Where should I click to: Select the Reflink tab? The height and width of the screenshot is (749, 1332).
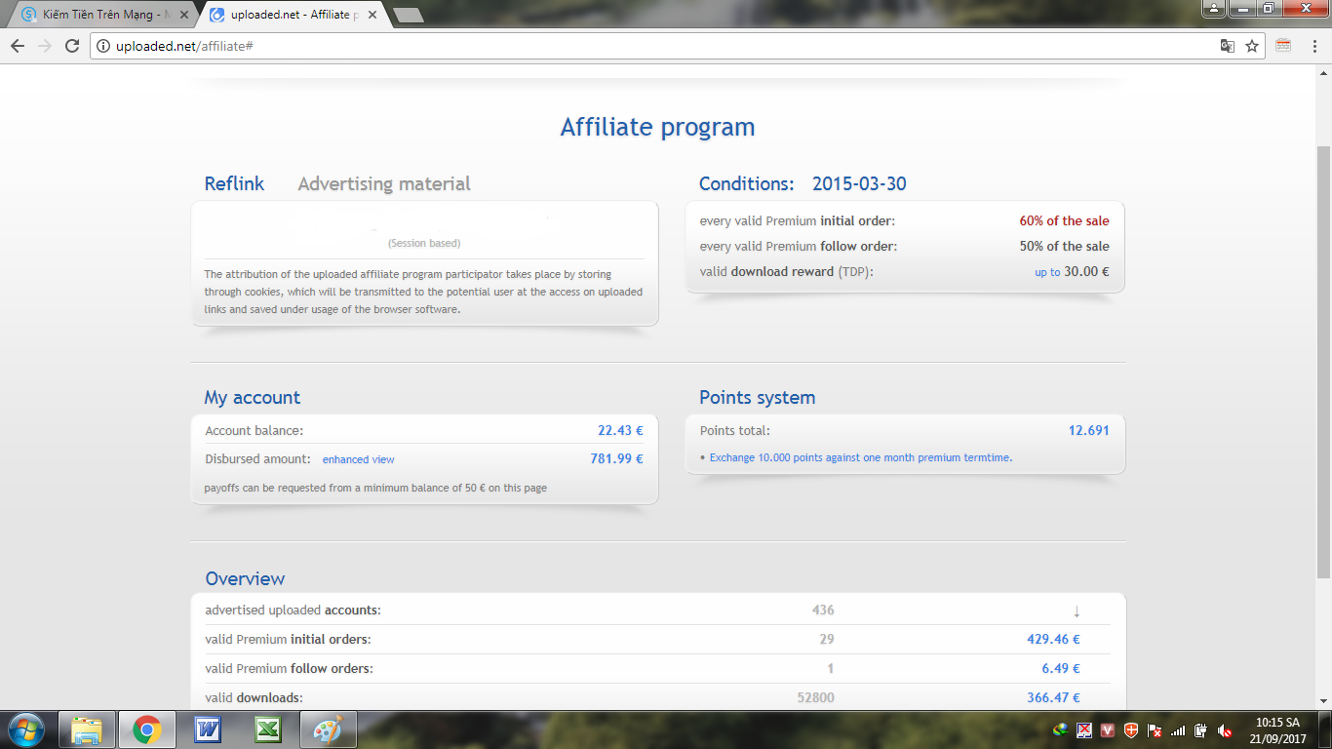(234, 183)
